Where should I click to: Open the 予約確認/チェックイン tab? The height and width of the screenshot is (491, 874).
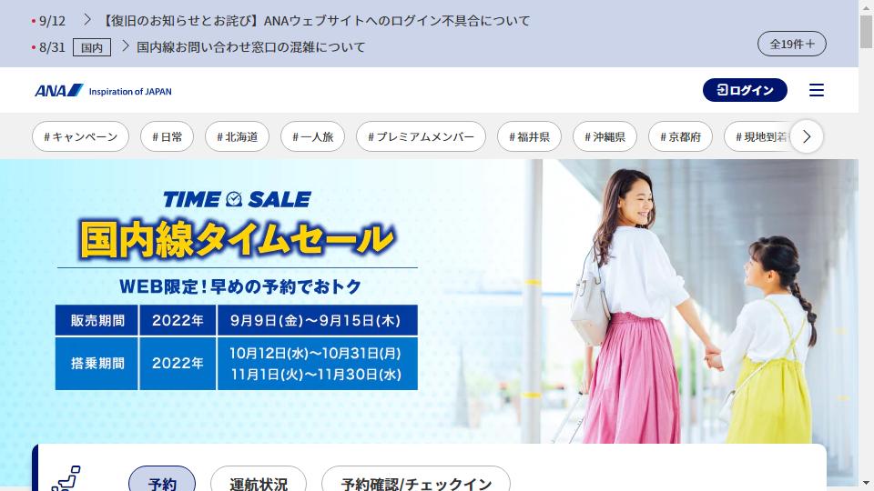(x=416, y=482)
